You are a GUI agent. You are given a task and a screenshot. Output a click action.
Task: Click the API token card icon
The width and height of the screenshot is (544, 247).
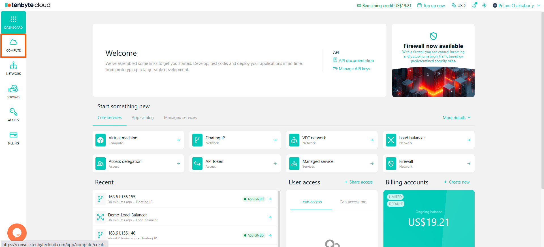point(197,163)
